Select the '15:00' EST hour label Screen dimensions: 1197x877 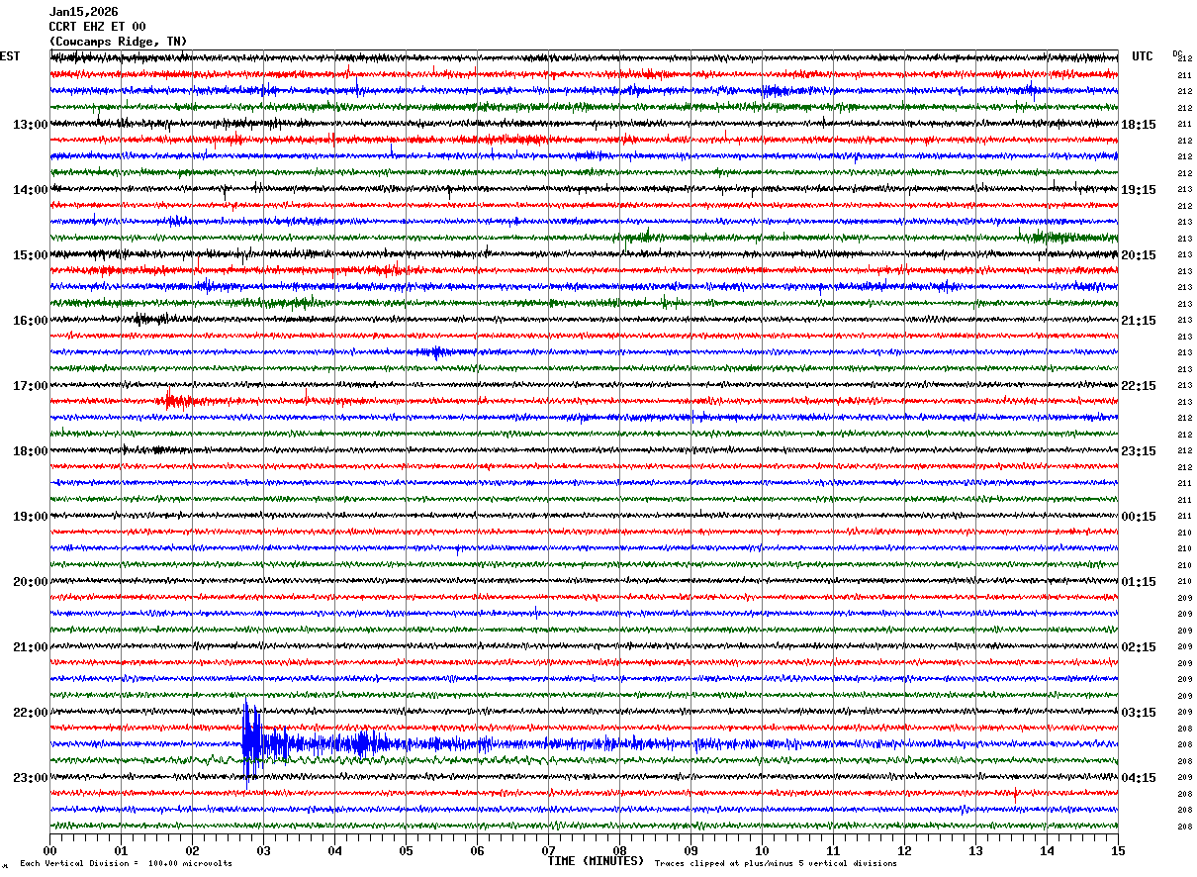(x=31, y=255)
